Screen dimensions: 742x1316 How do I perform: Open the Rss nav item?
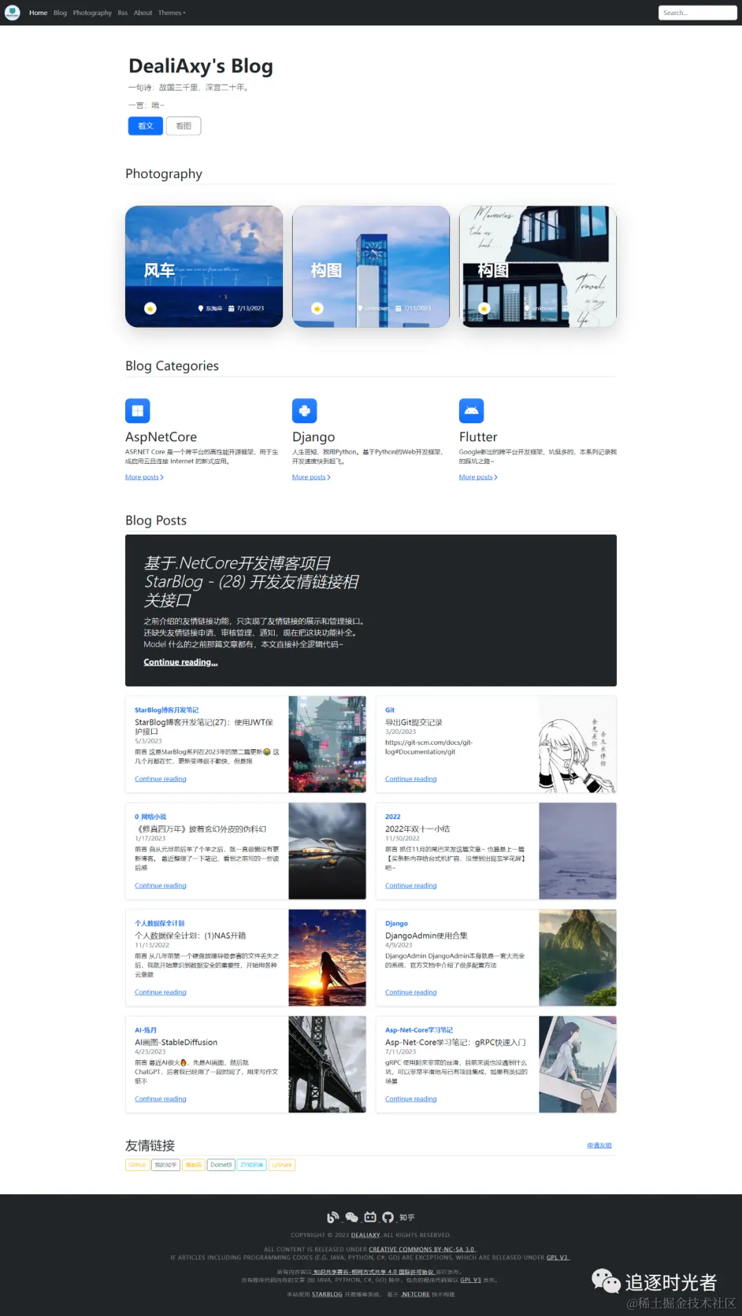pyautogui.click(x=122, y=13)
